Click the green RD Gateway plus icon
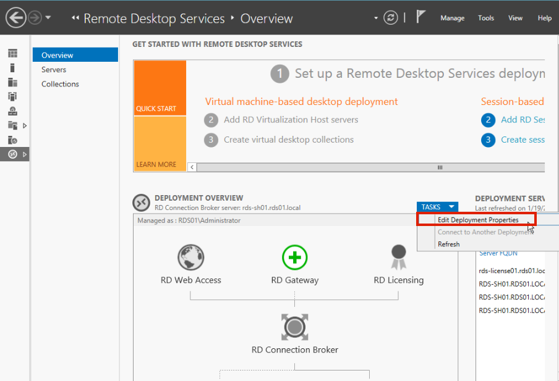This screenshot has width=559, height=381. (294, 257)
